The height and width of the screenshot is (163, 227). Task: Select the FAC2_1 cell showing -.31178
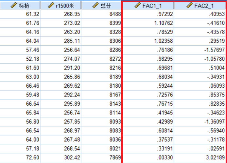click(x=200, y=140)
